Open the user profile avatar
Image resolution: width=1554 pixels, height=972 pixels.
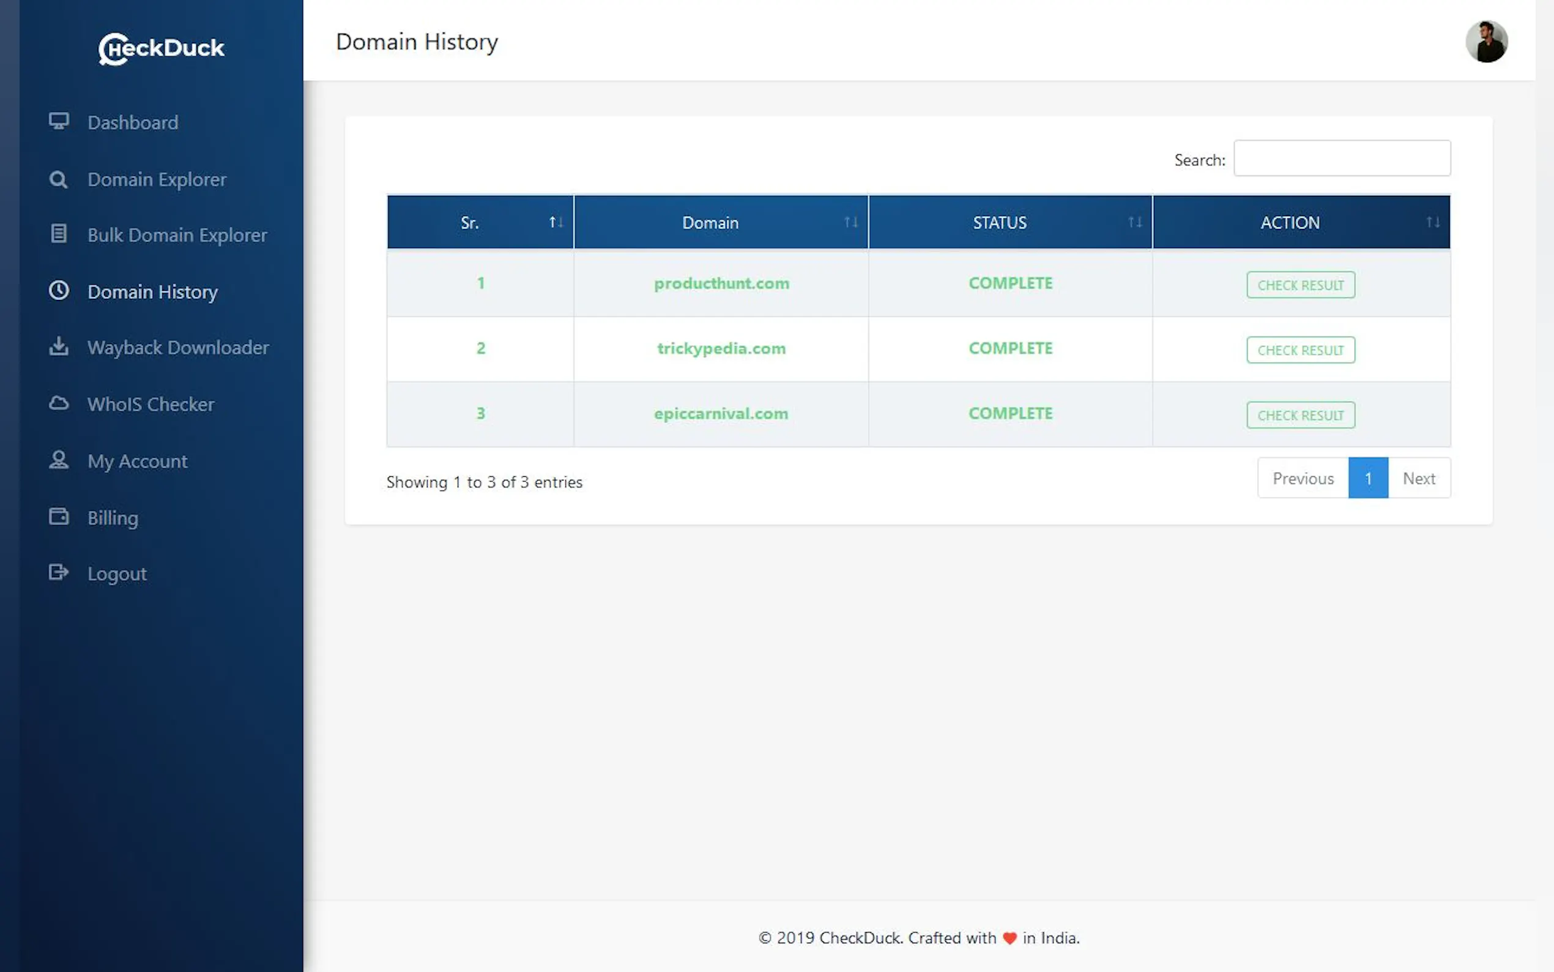pos(1486,42)
